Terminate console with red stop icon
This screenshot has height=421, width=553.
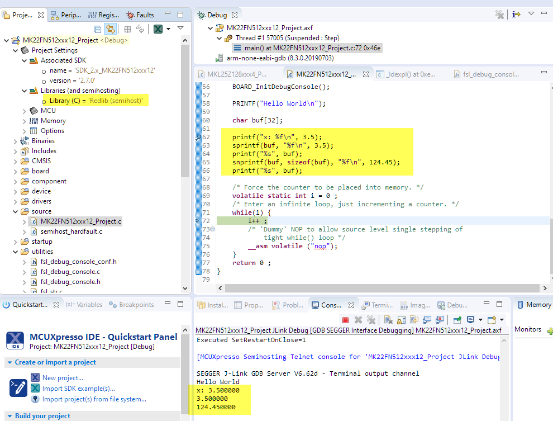click(346, 320)
